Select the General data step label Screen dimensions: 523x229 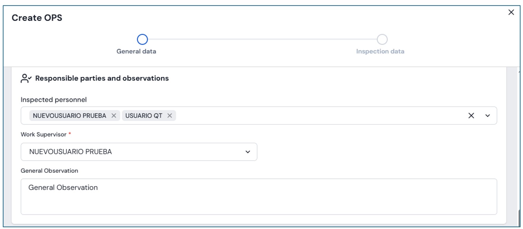click(136, 52)
